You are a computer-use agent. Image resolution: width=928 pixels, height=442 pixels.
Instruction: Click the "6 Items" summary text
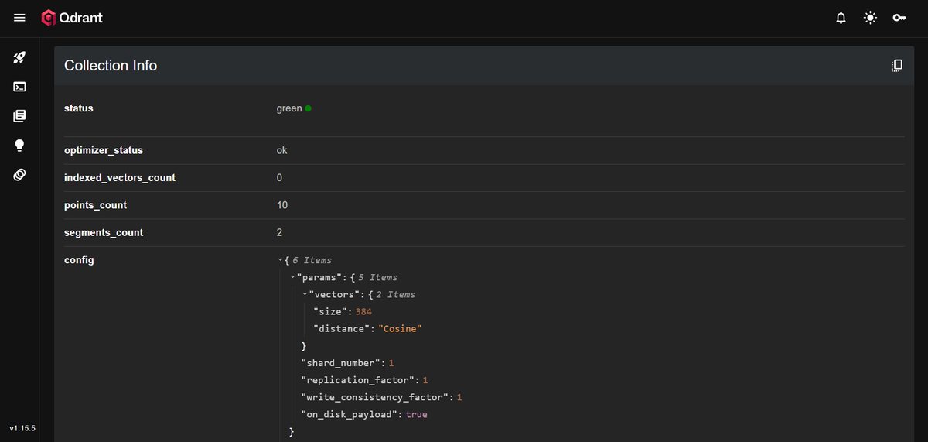312,261
